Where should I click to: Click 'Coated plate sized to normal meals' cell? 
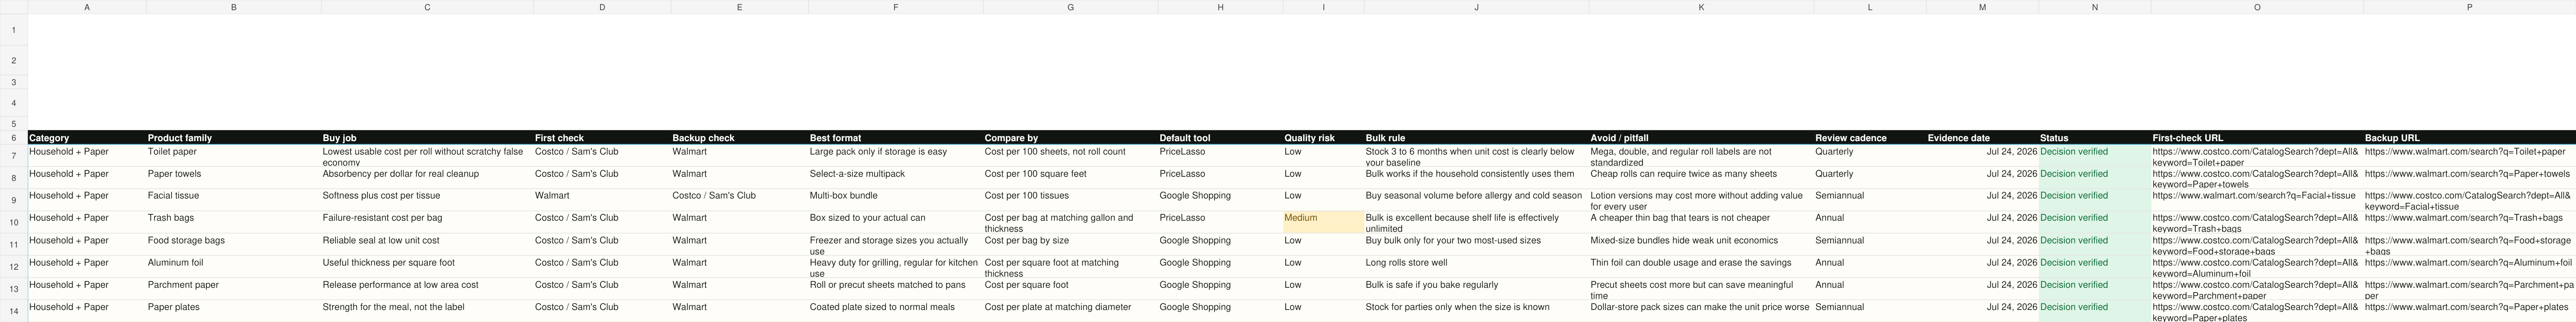click(895, 311)
